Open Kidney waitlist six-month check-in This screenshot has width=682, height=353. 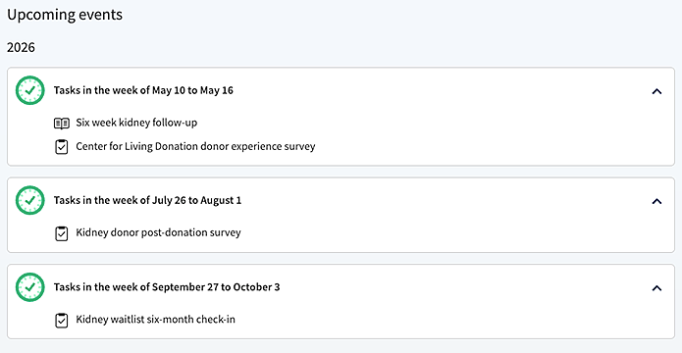coord(155,320)
